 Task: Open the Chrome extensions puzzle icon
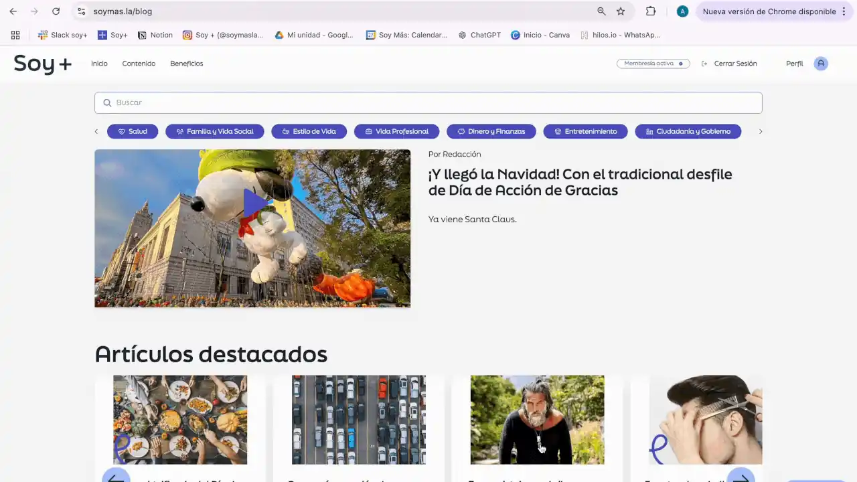651,11
